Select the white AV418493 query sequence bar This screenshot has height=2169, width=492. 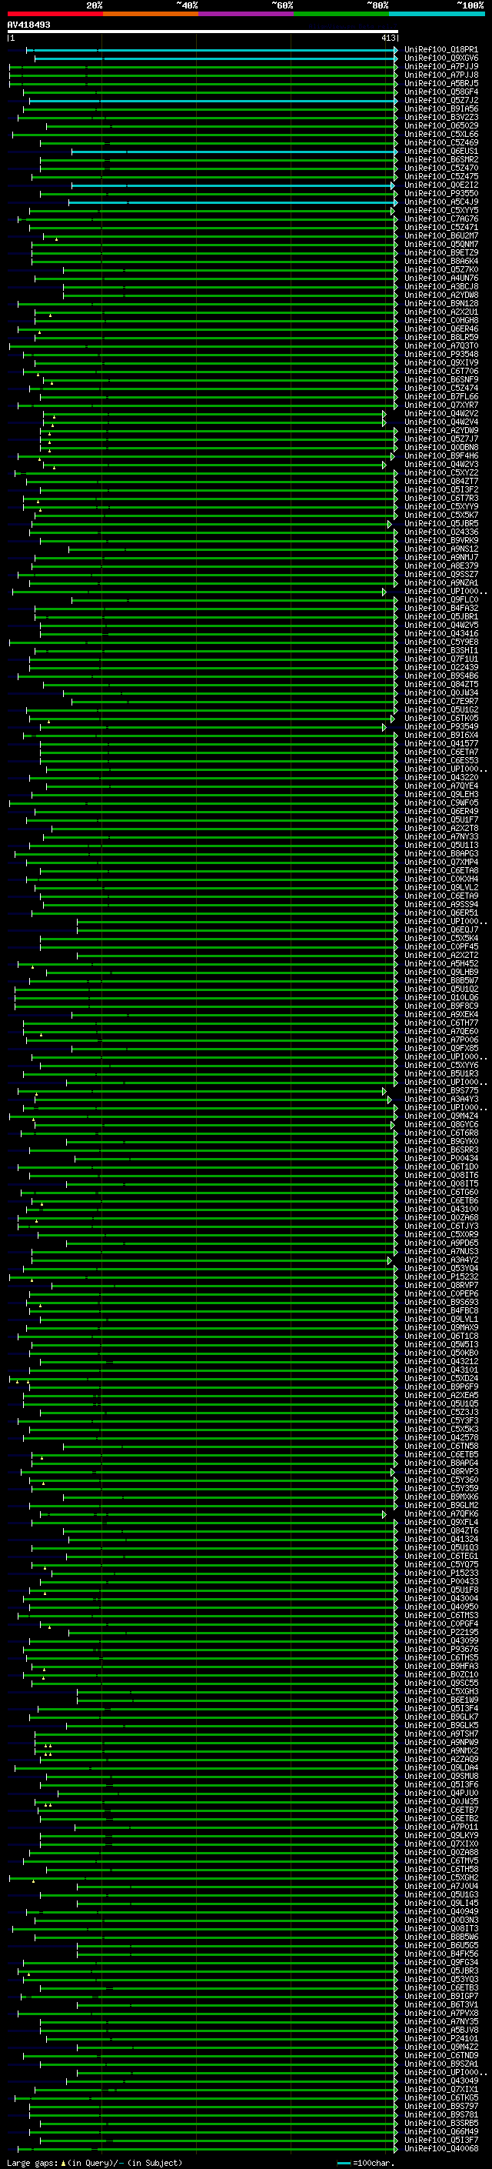tap(203, 32)
